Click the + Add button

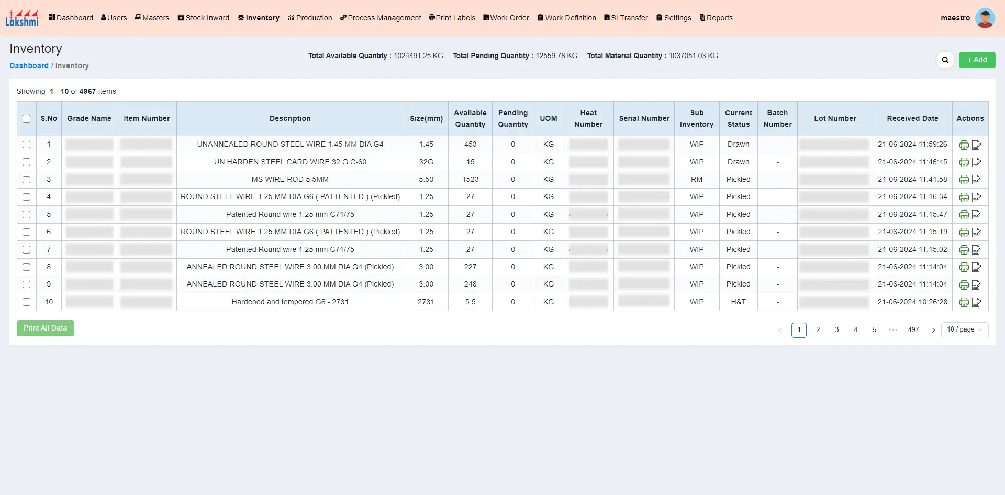point(977,60)
